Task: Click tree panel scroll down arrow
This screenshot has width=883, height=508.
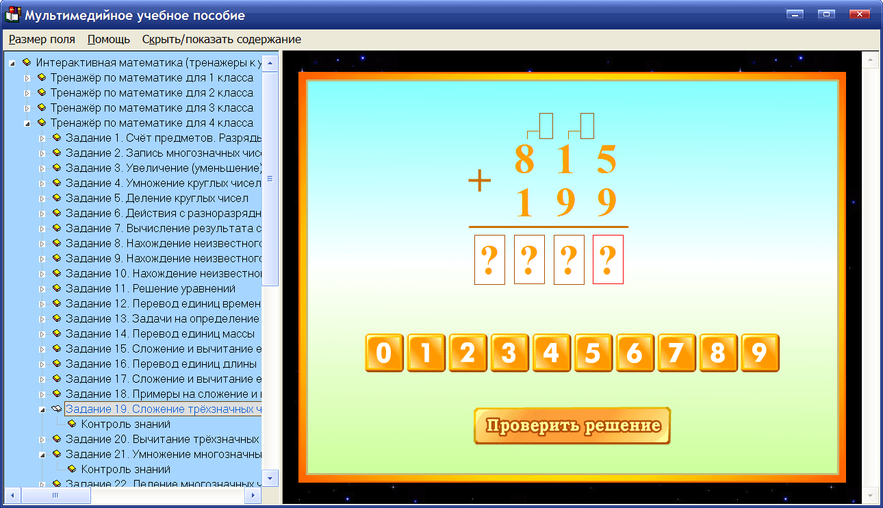Action: click(270, 478)
